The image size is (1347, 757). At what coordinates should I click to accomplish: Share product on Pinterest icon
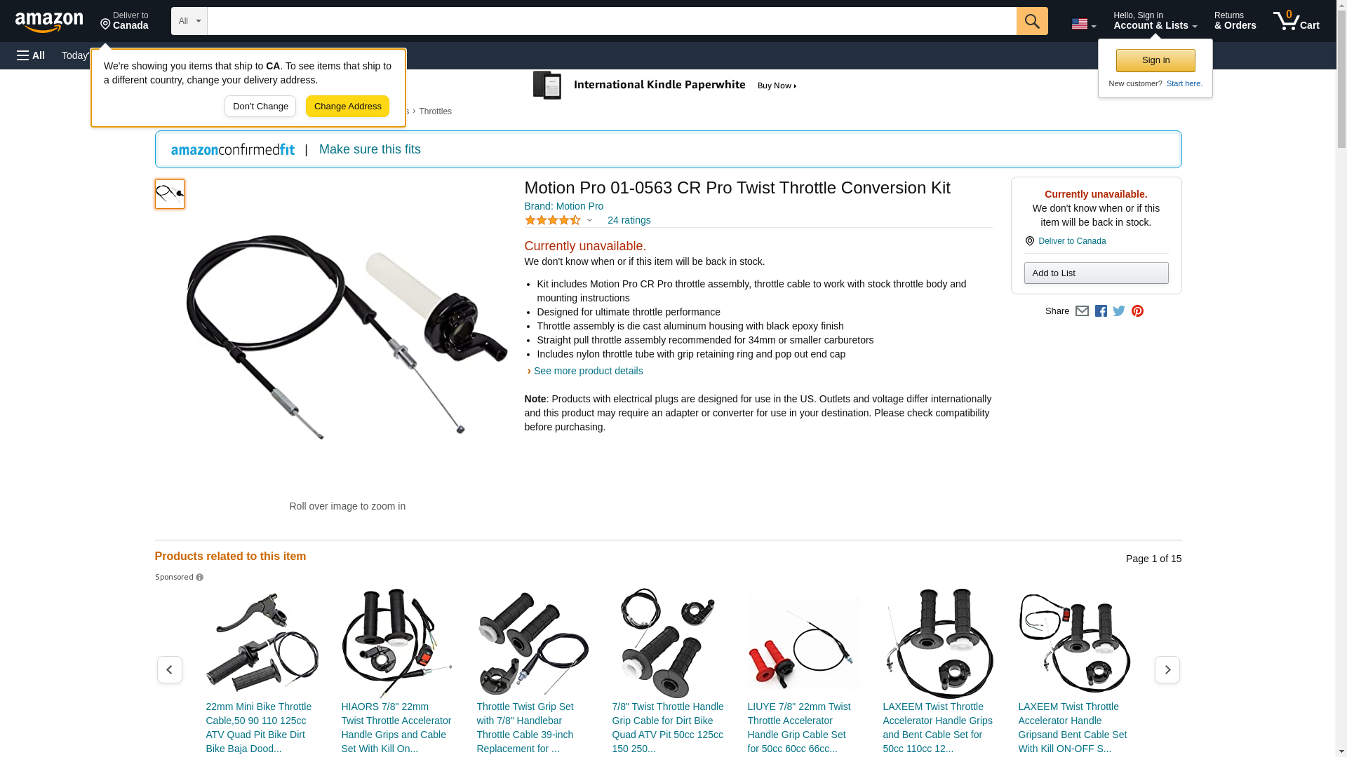click(1137, 311)
